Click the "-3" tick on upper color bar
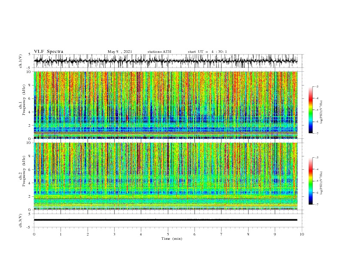This screenshot has width=340, height=263. [x=316, y=86]
